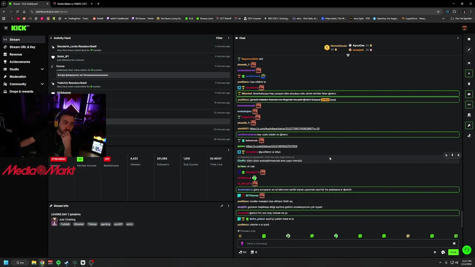Click the reply arrow icon on hovered chat message
The height and width of the screenshot is (267, 475).
click(446, 155)
